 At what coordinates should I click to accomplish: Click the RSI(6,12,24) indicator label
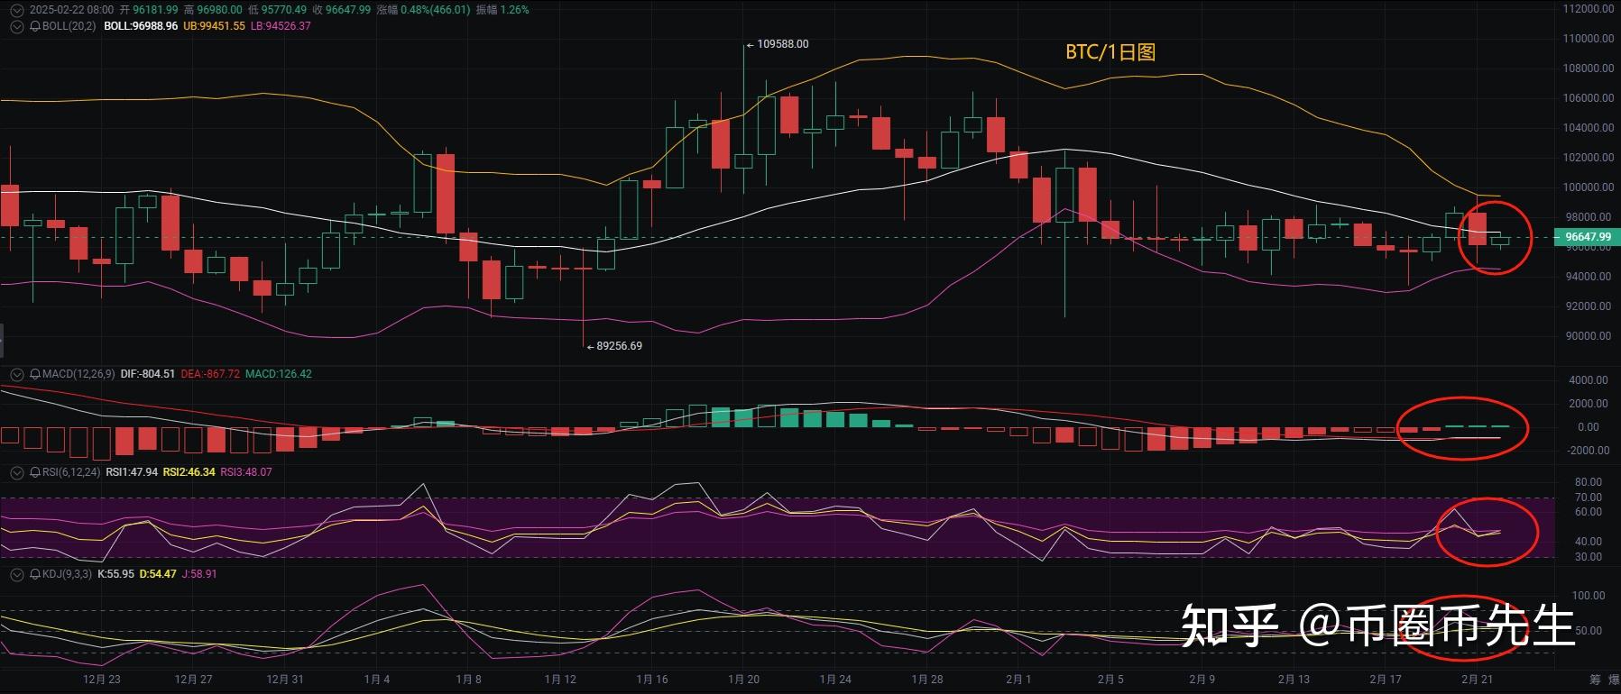tap(71, 472)
